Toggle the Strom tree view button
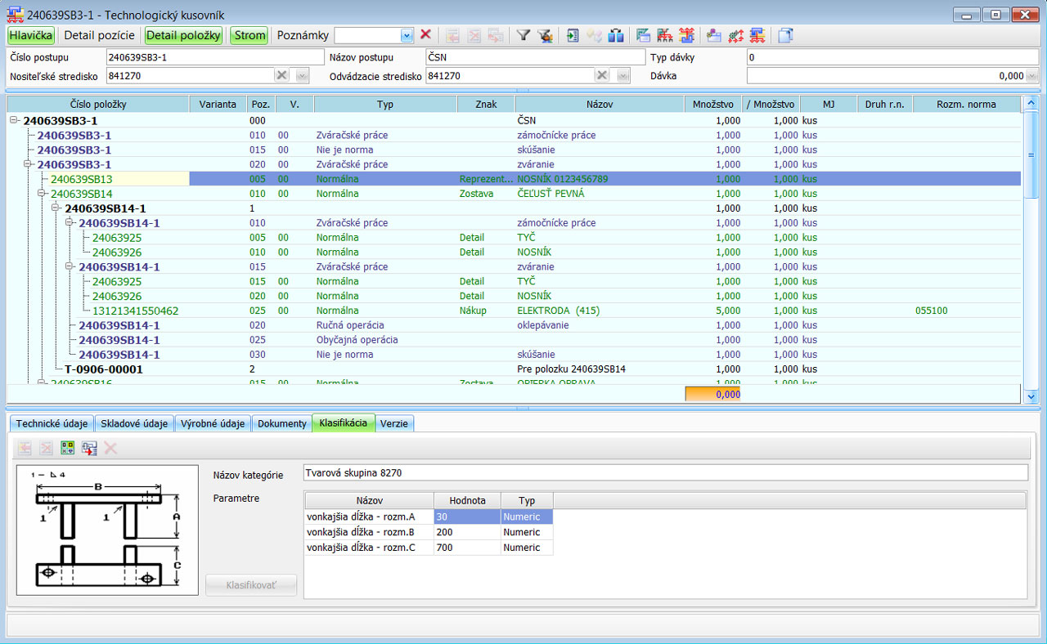This screenshot has width=1047, height=644. (x=249, y=35)
